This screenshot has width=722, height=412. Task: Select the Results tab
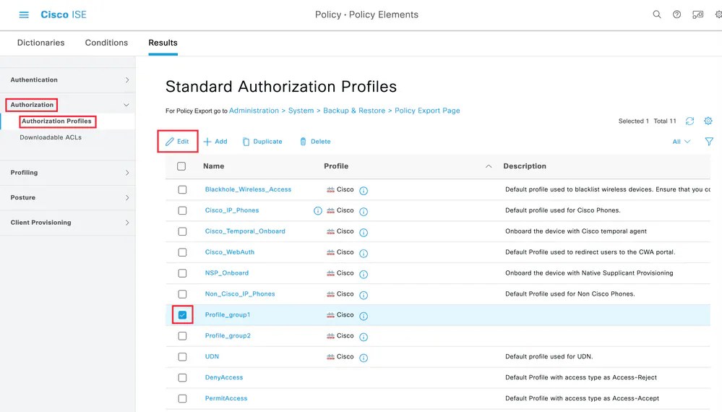pos(163,43)
